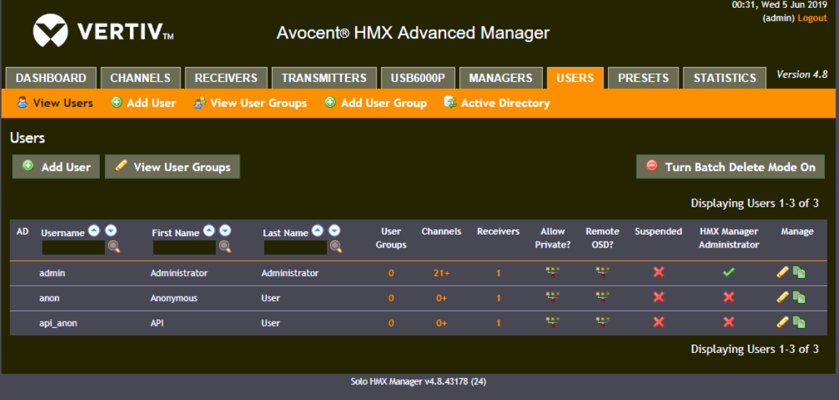This screenshot has width=839, height=400.
Task: Click HMX Manager Administrator X for anon
Action: pos(728,297)
